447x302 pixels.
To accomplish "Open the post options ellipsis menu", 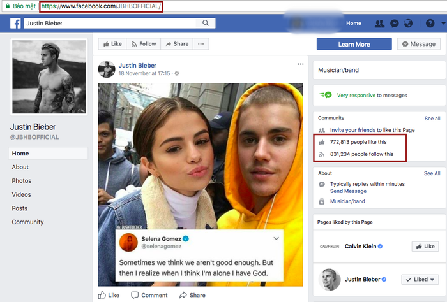I will click(x=301, y=64).
